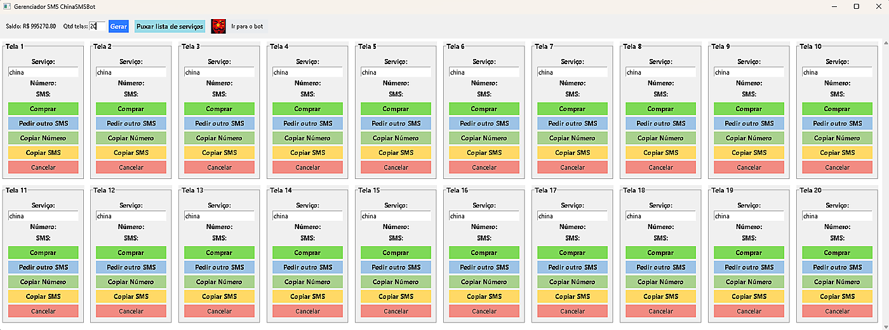
Task: Click Pedir outro SMS in Tela 5
Action: click(396, 124)
